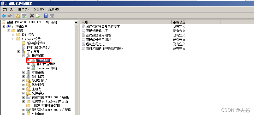The height and width of the screenshot is (115, 254).
Task: Sort by the 策略 column header
Action: point(126,22)
